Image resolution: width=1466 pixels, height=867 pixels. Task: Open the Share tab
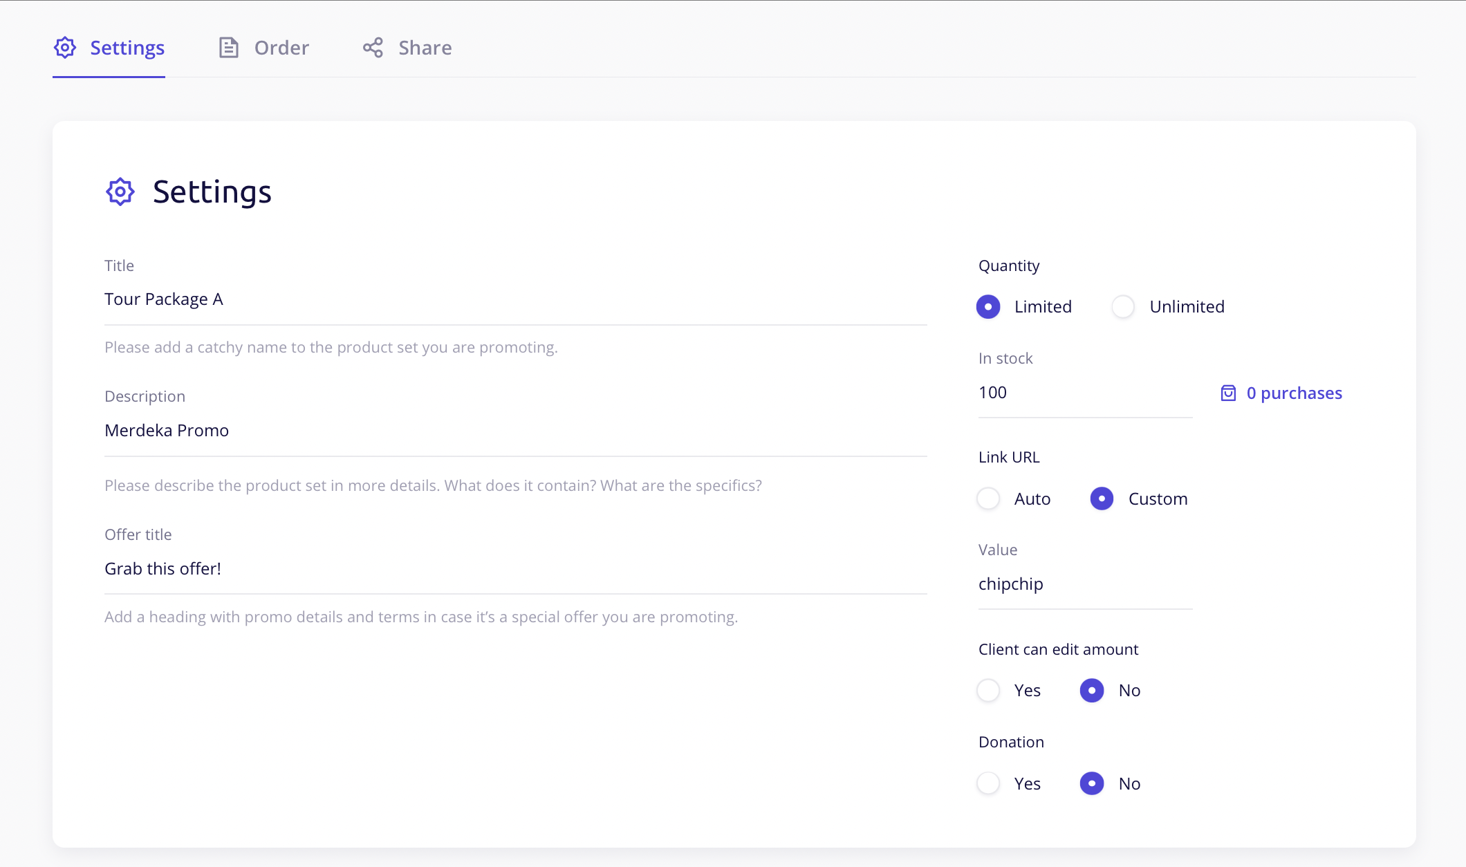tap(407, 48)
